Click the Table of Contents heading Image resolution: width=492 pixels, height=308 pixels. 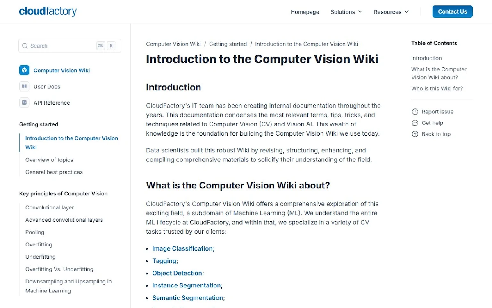(x=434, y=43)
